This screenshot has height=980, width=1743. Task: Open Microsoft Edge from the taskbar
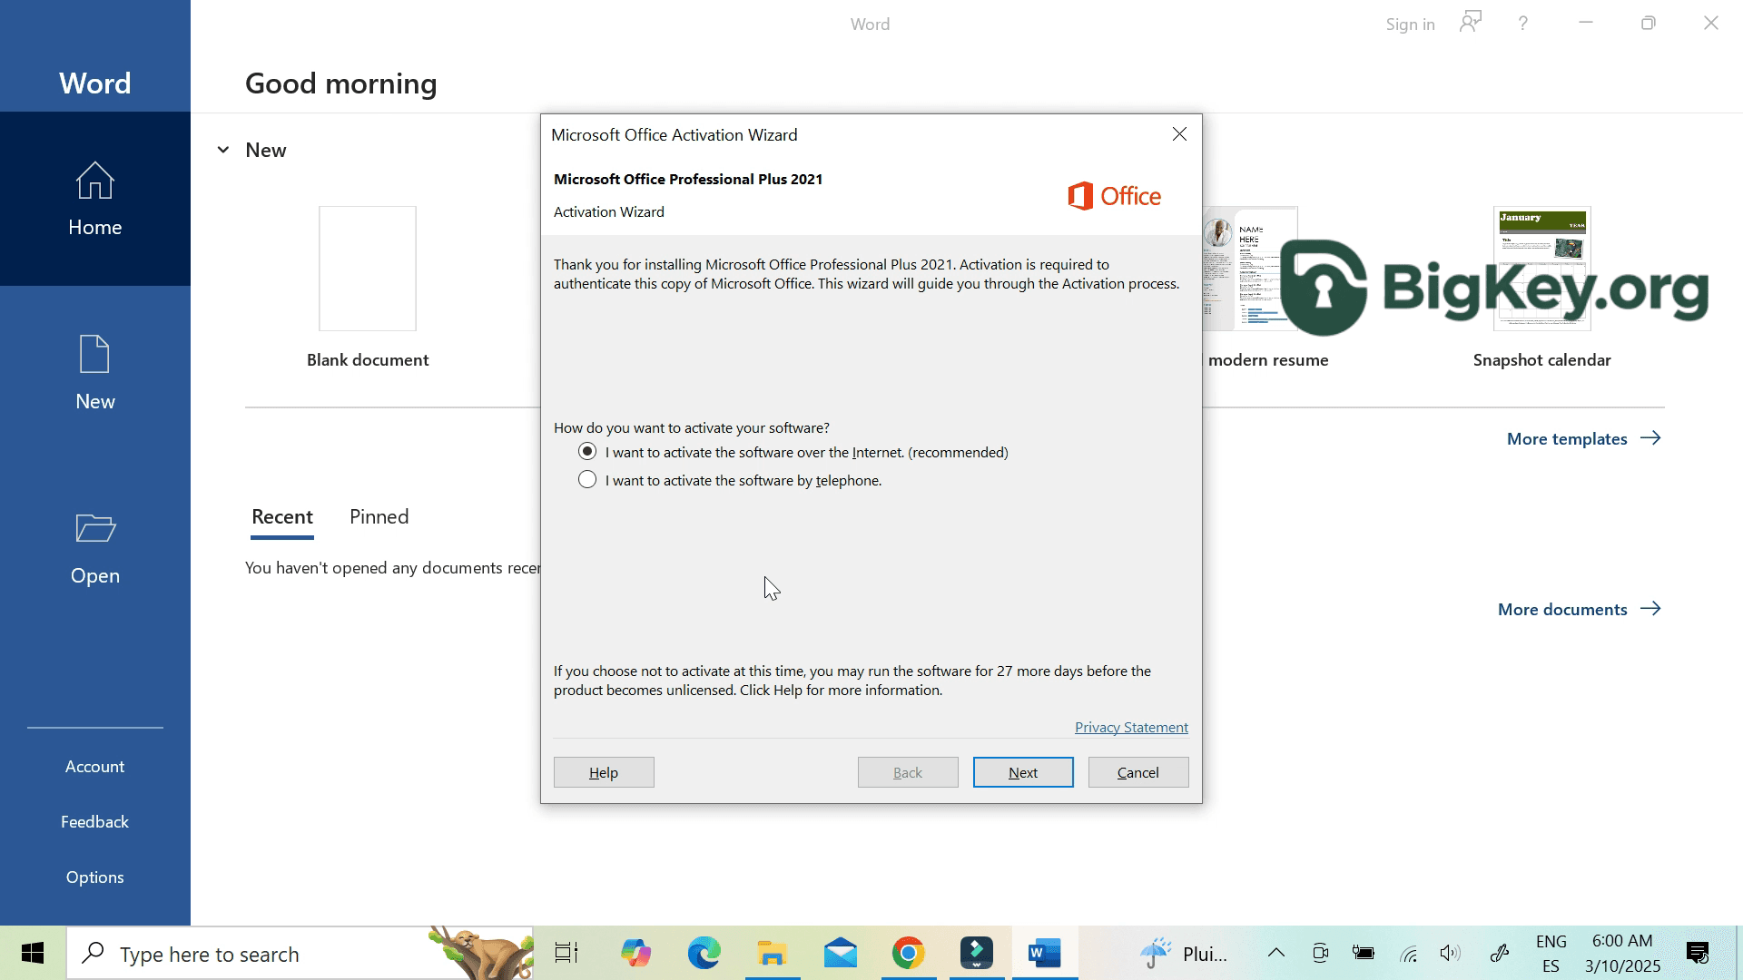coord(704,954)
